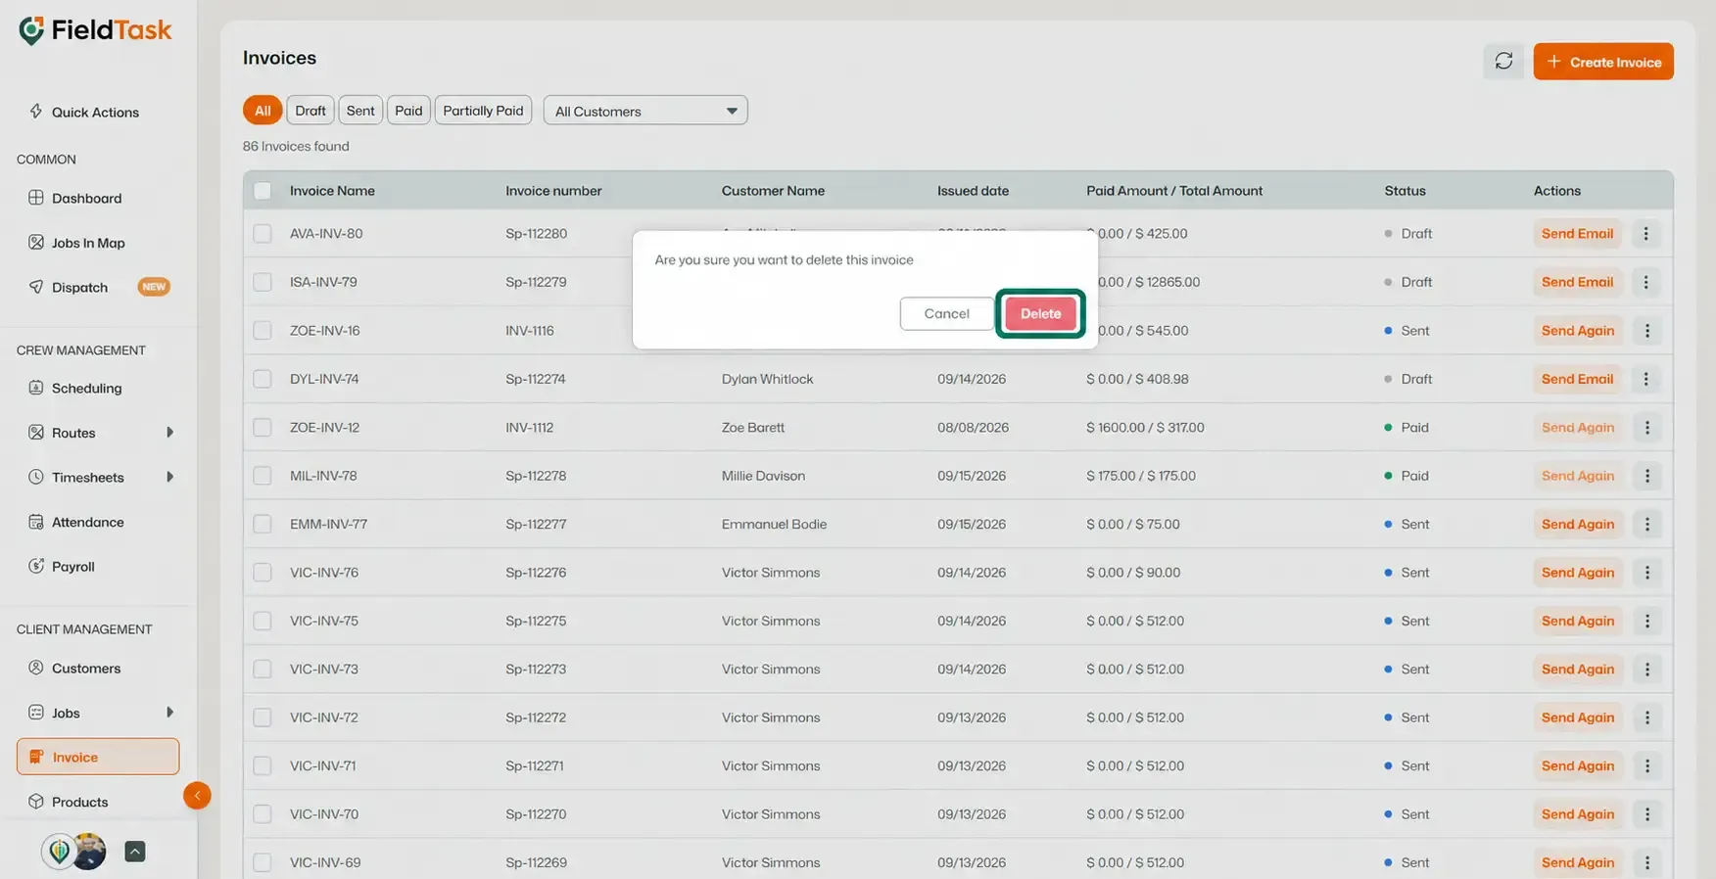Select checkbox for EMM-INV-77
The height and width of the screenshot is (879, 1716).
262,525
